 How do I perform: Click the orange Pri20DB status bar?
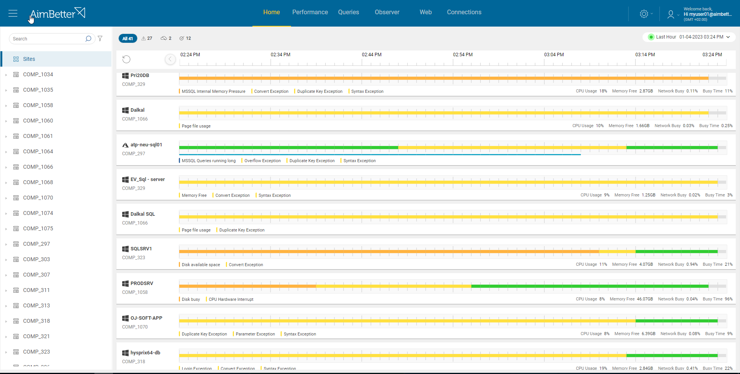[444, 78]
